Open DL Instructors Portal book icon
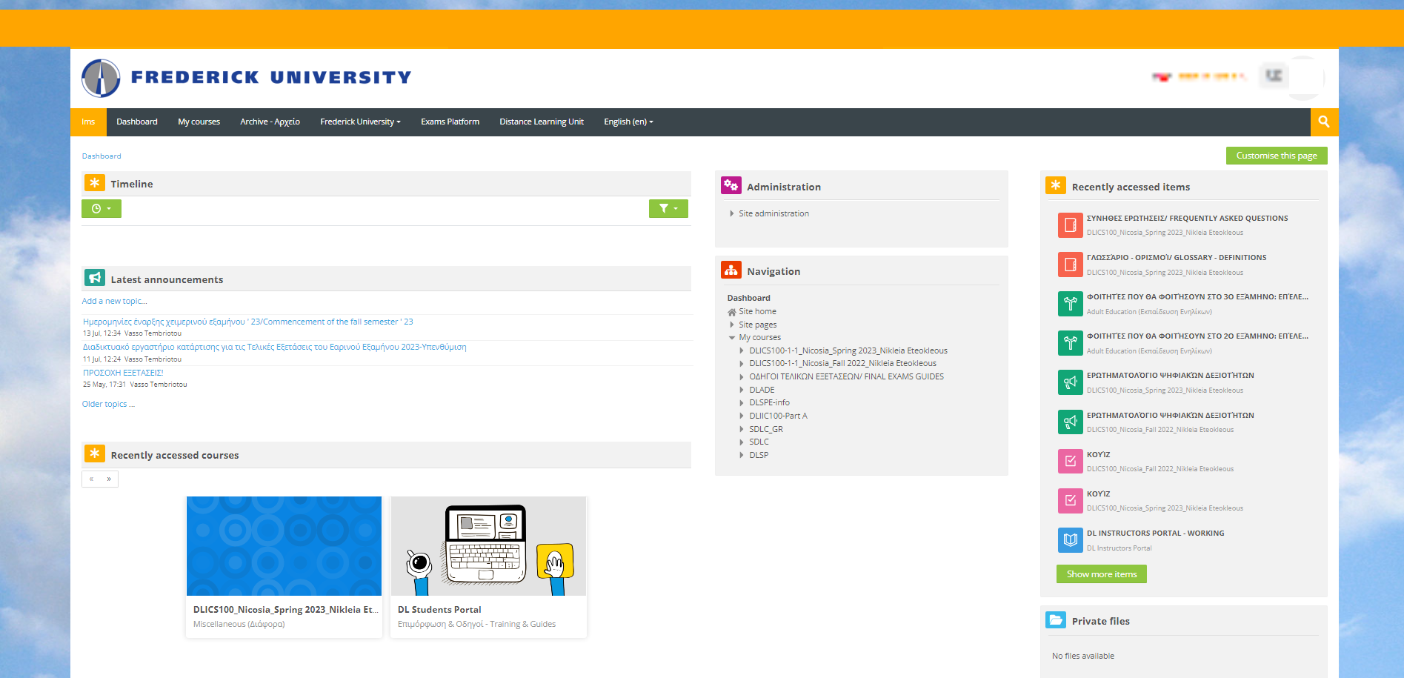 (1070, 539)
